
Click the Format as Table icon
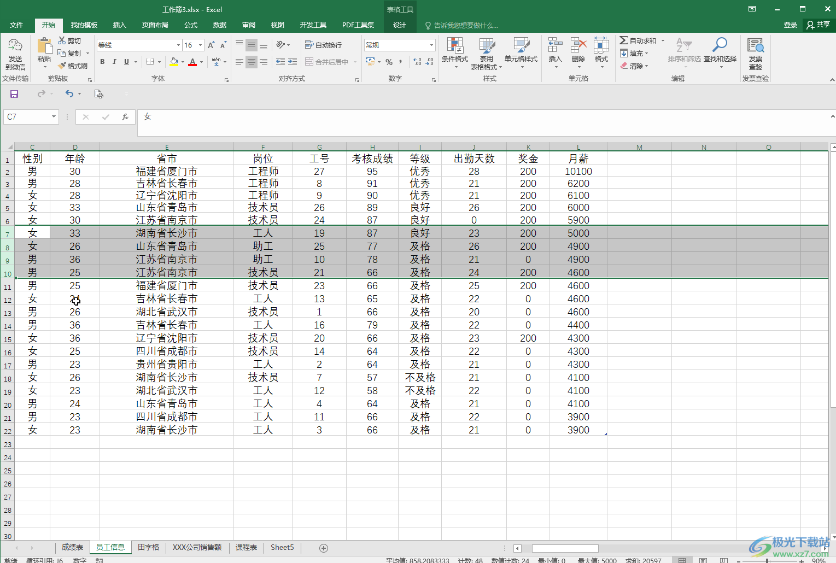tap(487, 46)
